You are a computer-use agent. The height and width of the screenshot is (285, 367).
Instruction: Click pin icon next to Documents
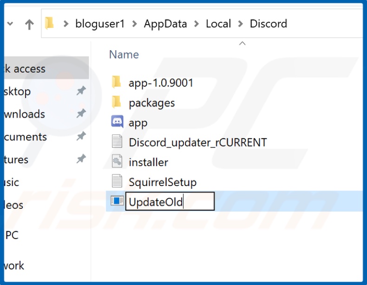(x=81, y=136)
